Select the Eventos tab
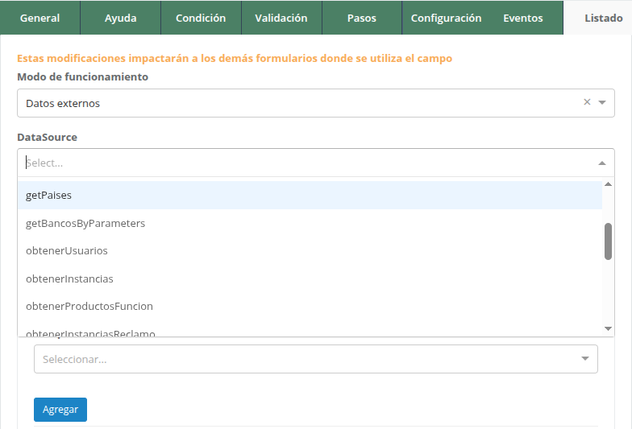 click(x=522, y=18)
